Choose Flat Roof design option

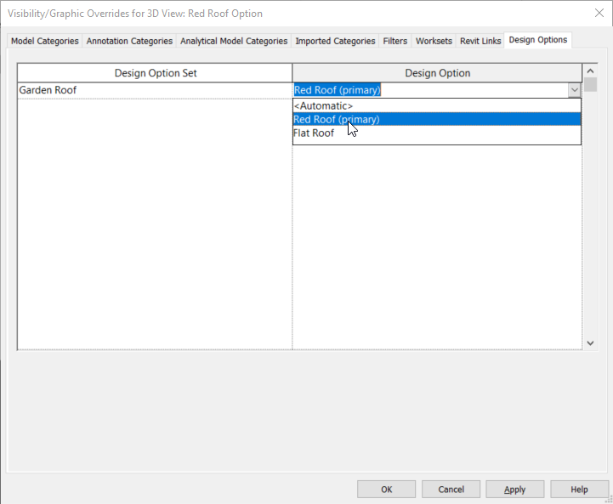(437, 133)
